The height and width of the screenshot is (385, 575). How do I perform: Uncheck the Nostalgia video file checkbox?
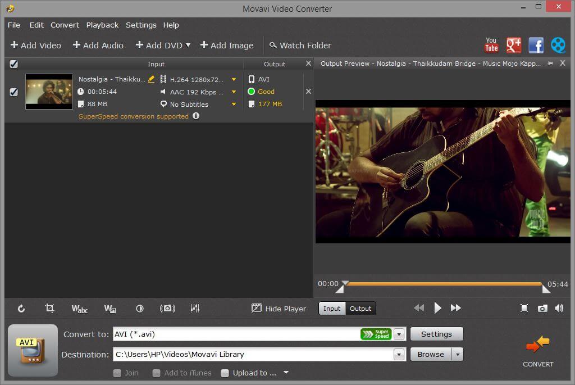(x=13, y=92)
